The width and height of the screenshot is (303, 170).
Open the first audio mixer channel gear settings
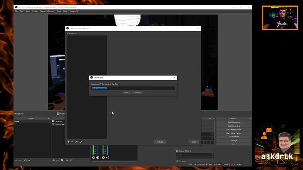tap(93, 158)
